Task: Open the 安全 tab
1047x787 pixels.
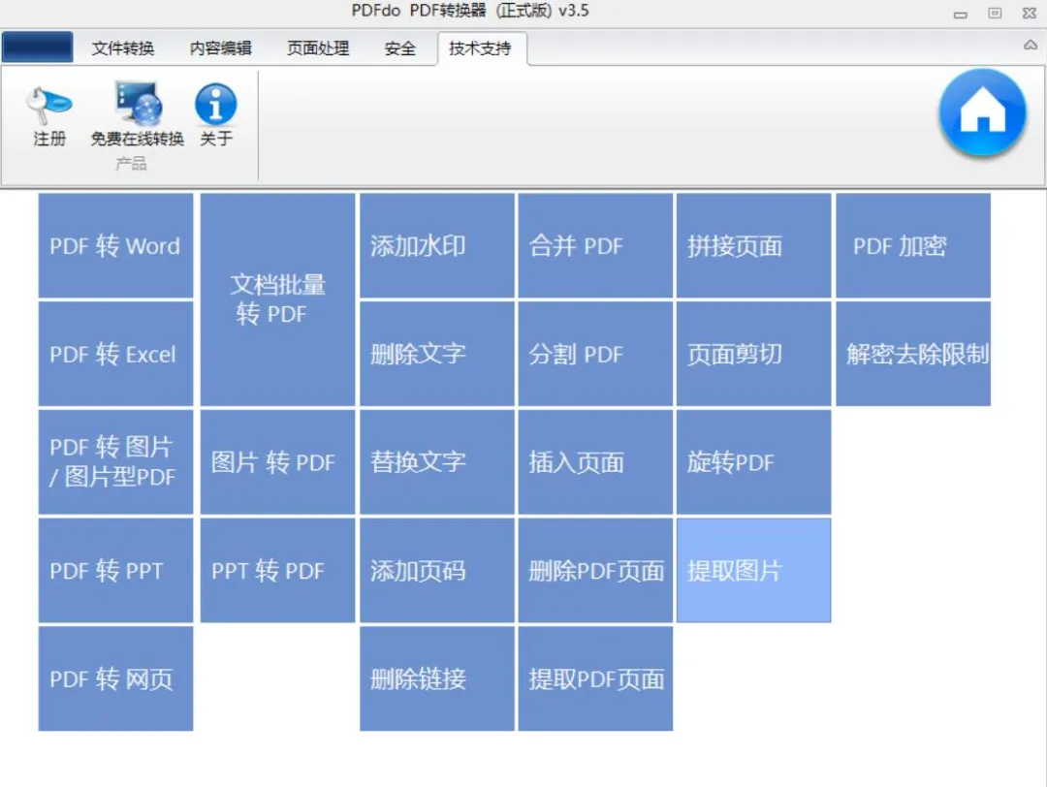Action: click(400, 48)
